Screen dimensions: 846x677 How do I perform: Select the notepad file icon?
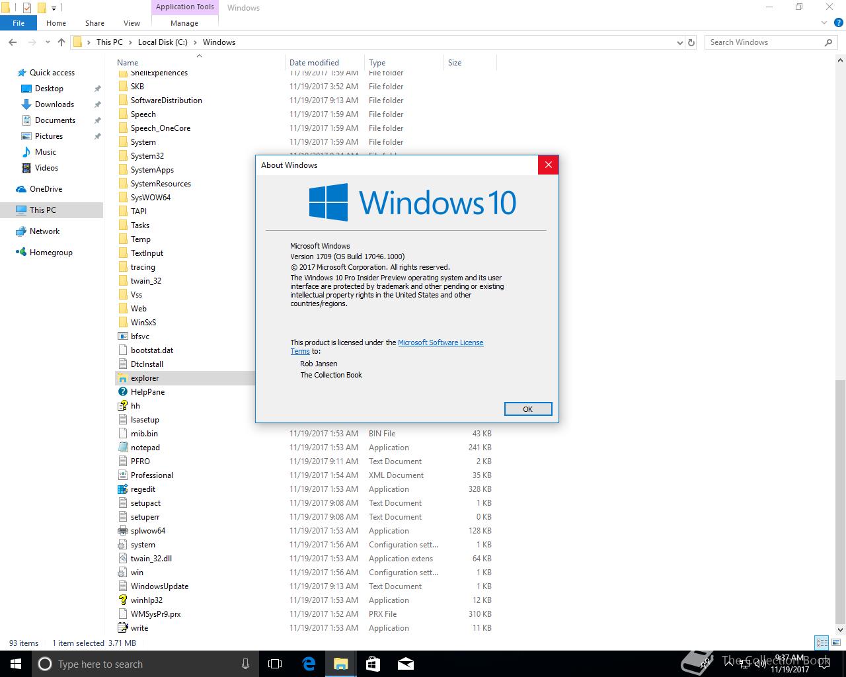click(x=122, y=448)
